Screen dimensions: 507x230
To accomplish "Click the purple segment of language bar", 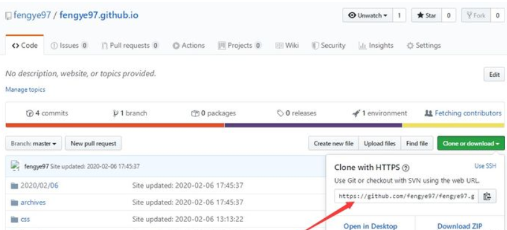I will (x=313, y=125).
